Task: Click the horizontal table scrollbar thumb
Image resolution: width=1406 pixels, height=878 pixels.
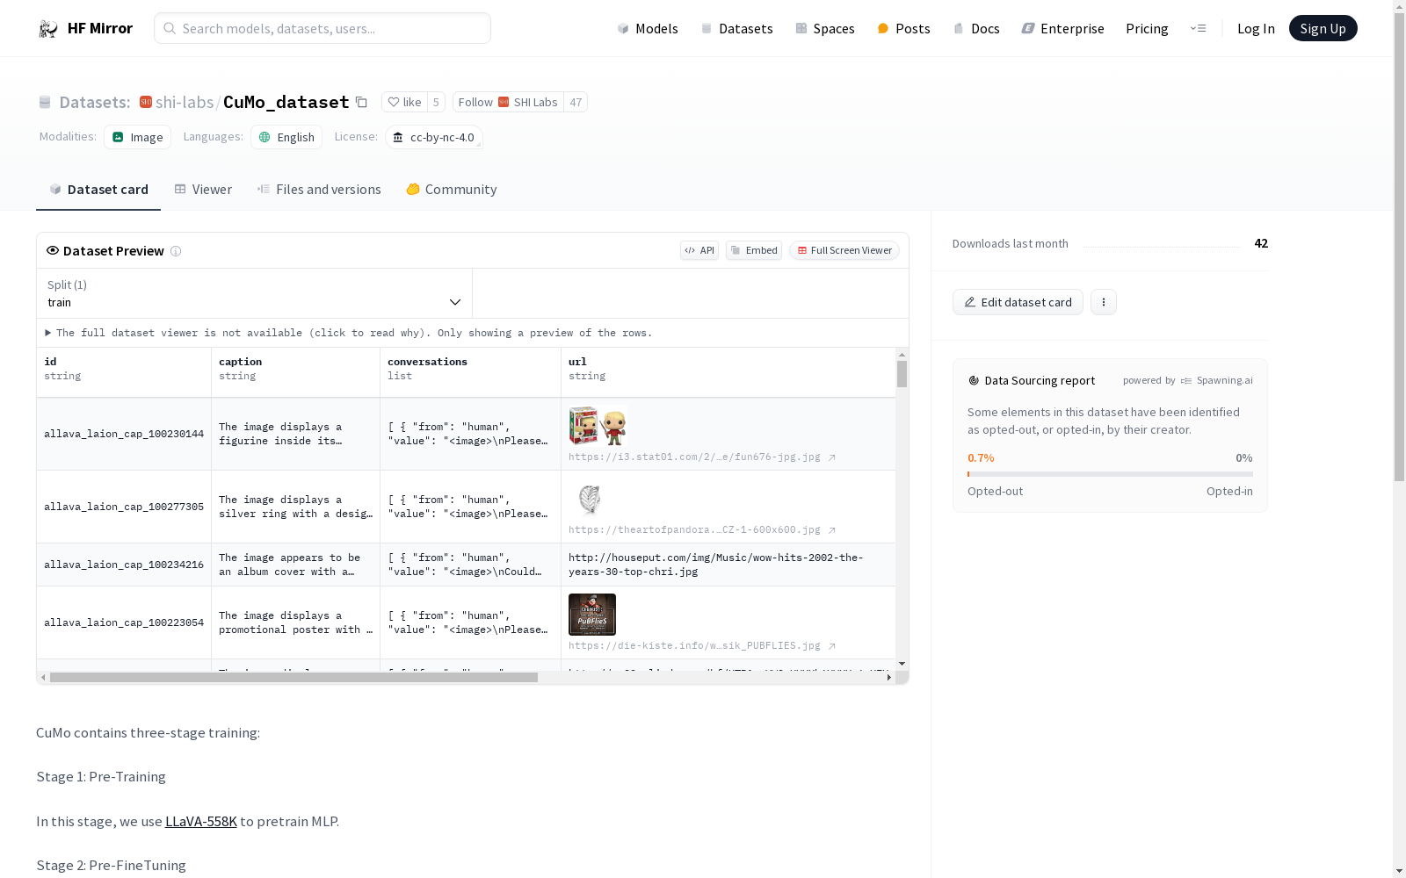Action: (294, 677)
